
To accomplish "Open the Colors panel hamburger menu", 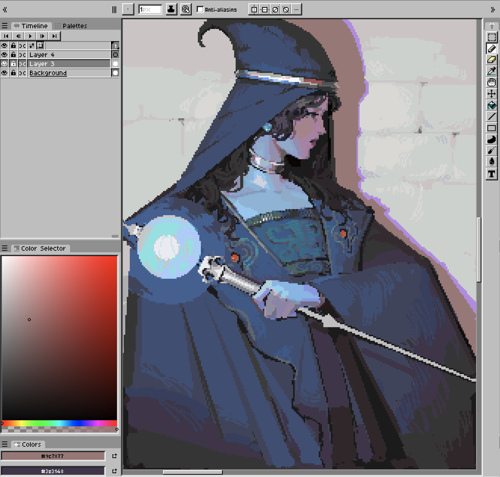I will point(5,444).
